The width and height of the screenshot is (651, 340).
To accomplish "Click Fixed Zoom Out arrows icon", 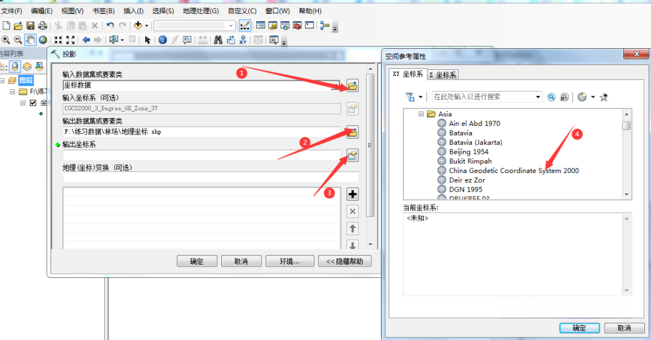I will 71,40.
